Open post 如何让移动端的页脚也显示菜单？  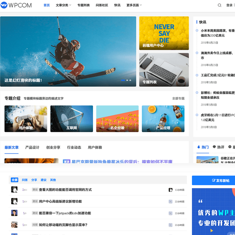pos(63,225)
